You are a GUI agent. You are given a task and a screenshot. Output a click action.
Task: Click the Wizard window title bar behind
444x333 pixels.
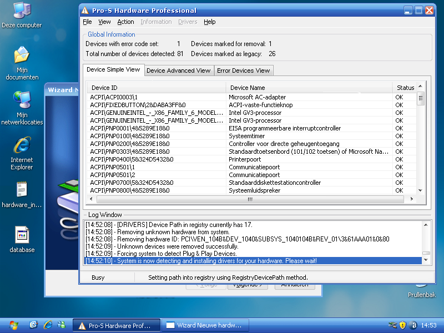point(62,90)
